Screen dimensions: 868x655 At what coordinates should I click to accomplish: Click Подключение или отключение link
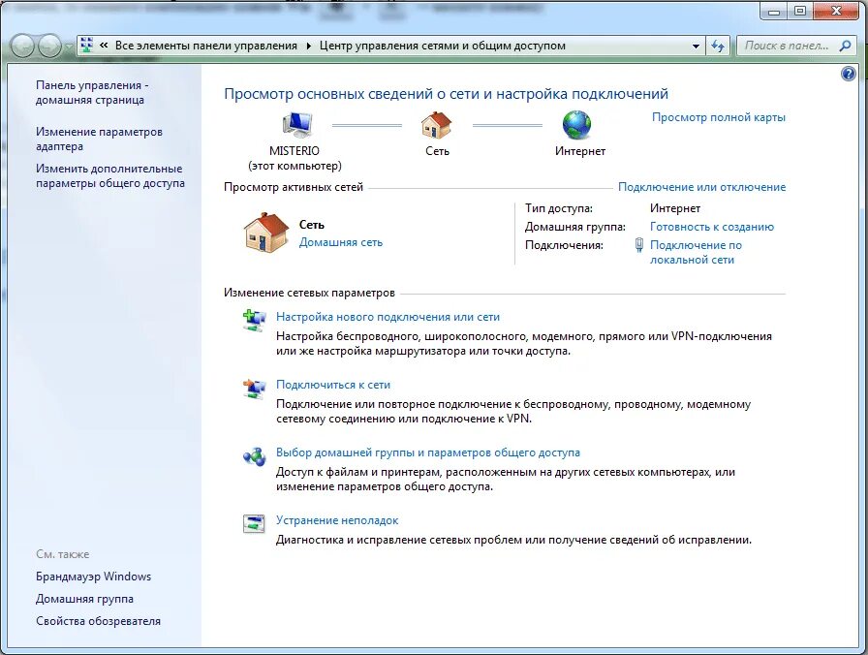[702, 187]
